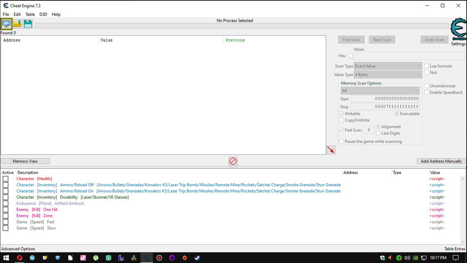Click the Next Scan button
467x263 pixels.
coord(382,40)
